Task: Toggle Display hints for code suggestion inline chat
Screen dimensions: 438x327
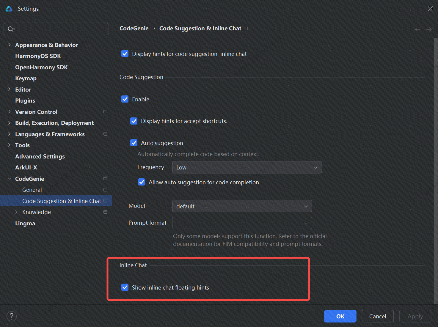Action: coord(125,54)
